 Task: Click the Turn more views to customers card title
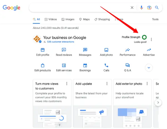47,86
